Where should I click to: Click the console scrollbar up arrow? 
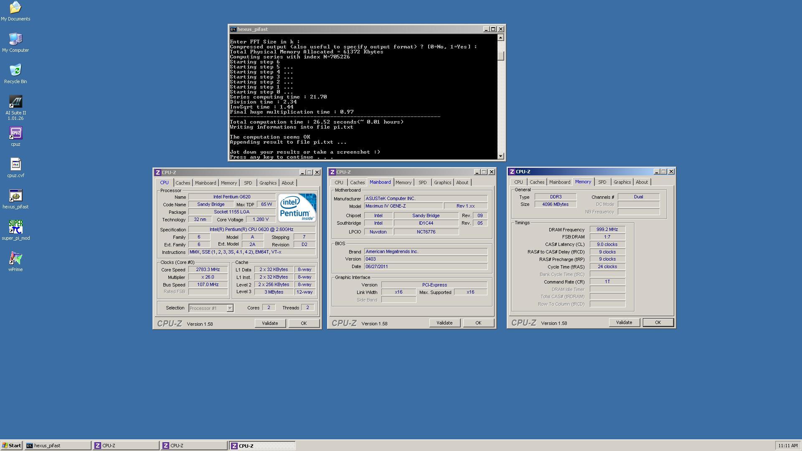coord(501,38)
